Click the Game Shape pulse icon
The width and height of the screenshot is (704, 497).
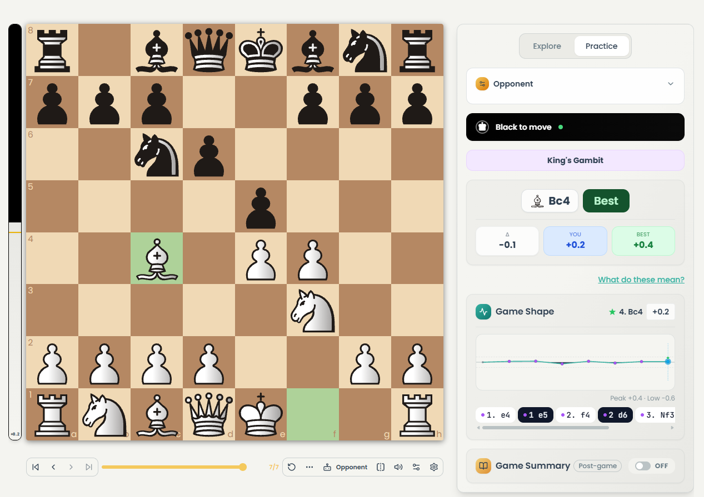[483, 312]
